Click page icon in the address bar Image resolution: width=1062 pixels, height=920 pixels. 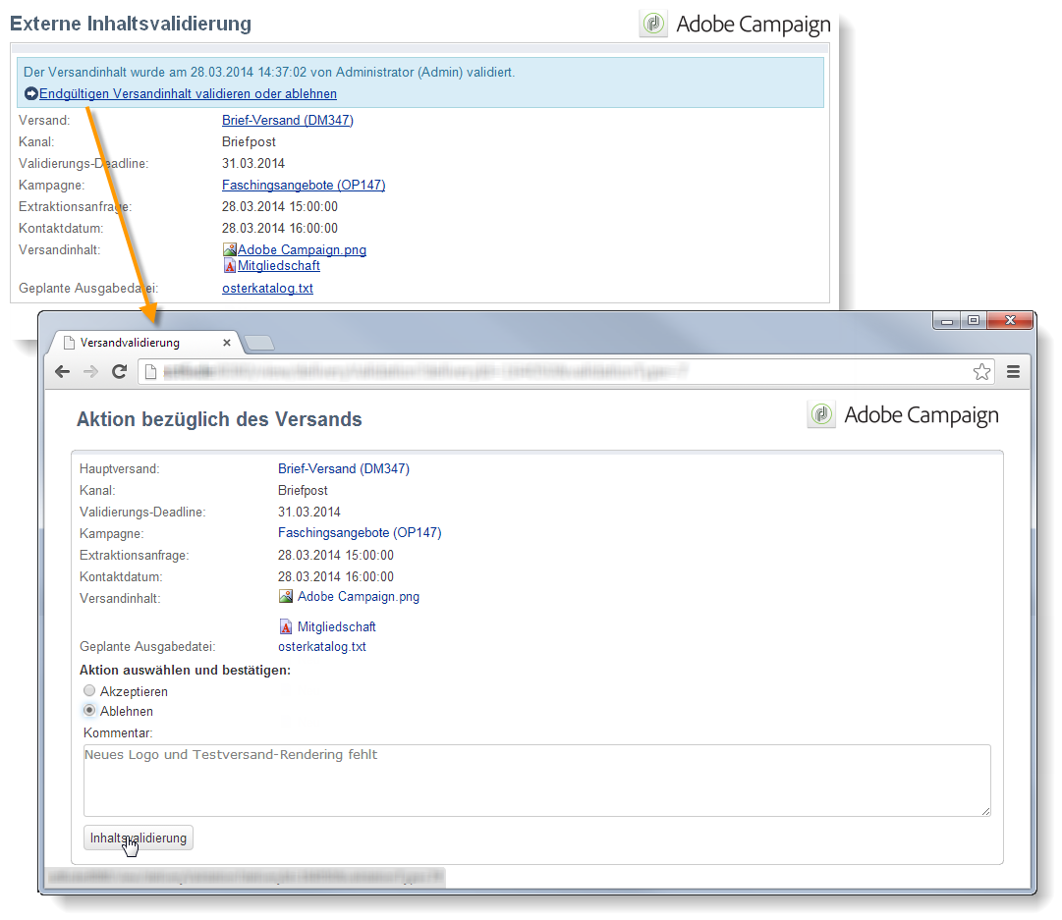(151, 372)
